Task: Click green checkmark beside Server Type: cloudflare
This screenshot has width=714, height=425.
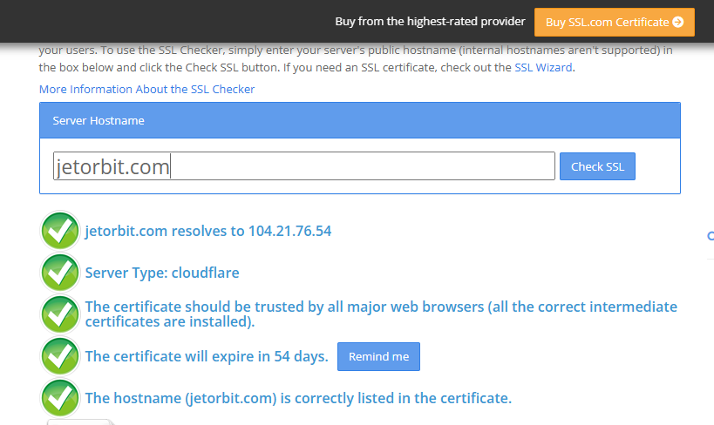Action: click(x=60, y=273)
